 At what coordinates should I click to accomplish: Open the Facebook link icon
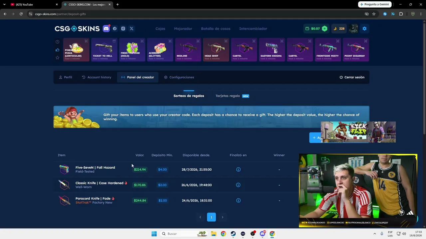(x=115, y=29)
